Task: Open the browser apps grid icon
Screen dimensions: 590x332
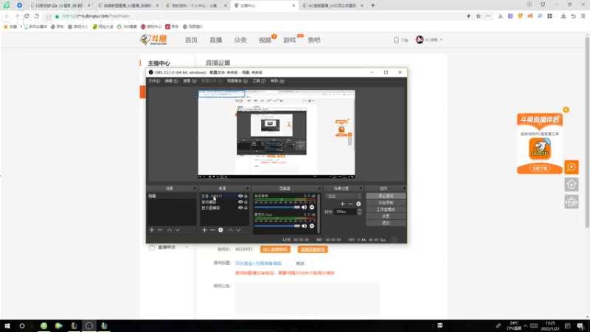Action: click(549, 16)
